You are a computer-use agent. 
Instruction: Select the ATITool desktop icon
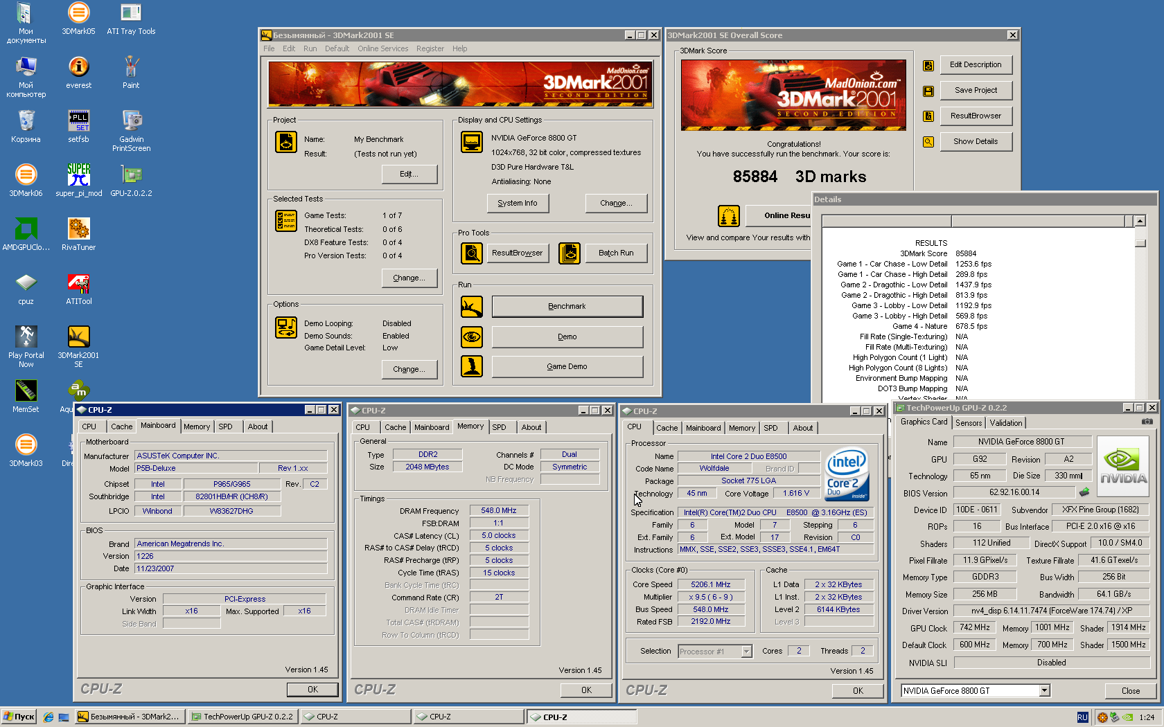(x=78, y=289)
